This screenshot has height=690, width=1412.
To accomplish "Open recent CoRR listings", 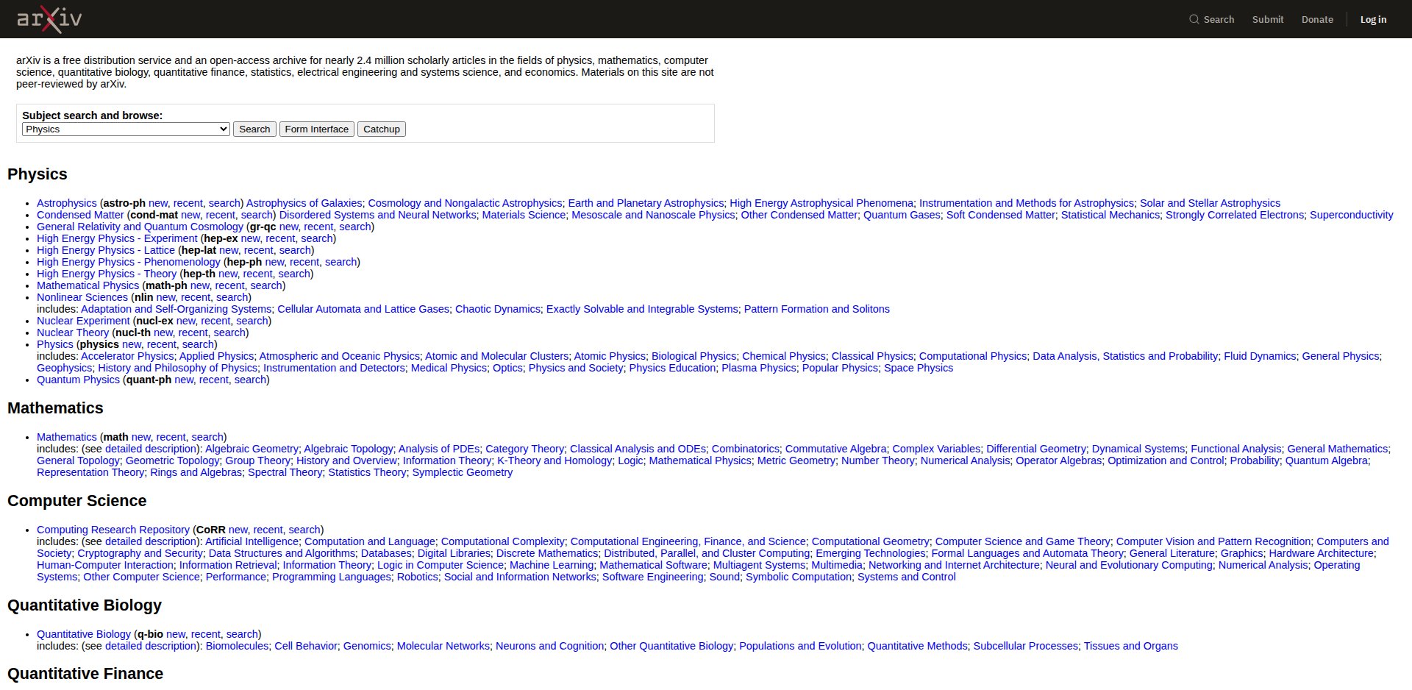I will pos(268,530).
